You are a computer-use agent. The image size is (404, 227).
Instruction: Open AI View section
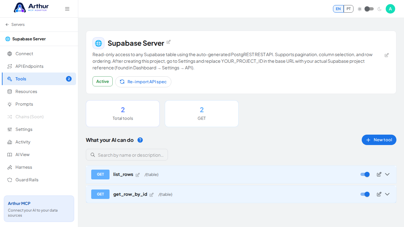[39, 154]
